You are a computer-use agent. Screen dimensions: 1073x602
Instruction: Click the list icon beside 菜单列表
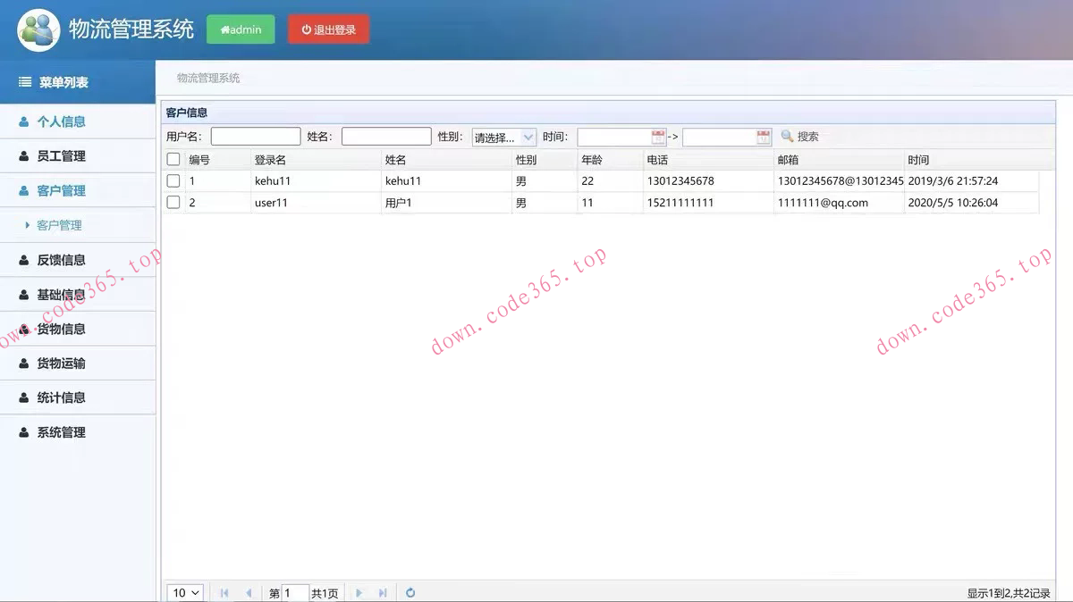[x=25, y=82]
